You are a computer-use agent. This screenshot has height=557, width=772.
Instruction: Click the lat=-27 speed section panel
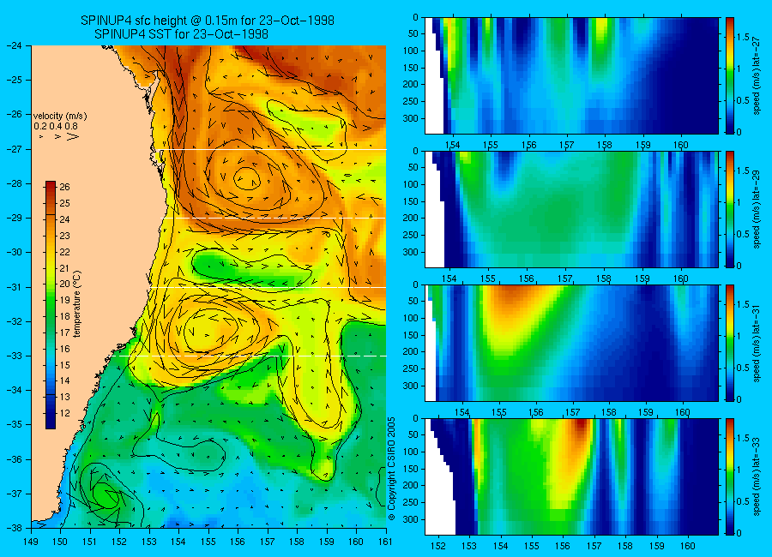(x=571, y=75)
